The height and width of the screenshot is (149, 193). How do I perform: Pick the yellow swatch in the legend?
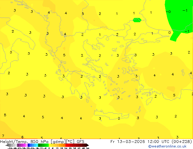pos(50,145)
